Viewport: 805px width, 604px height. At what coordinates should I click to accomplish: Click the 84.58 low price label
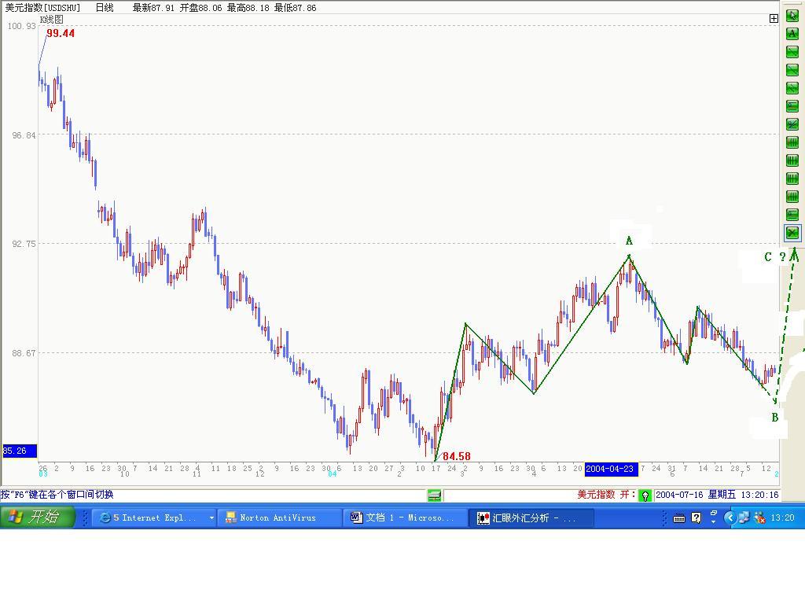457,456
